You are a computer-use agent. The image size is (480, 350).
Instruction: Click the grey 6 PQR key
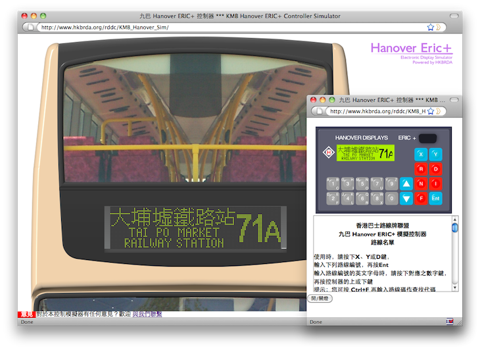coord(362,198)
